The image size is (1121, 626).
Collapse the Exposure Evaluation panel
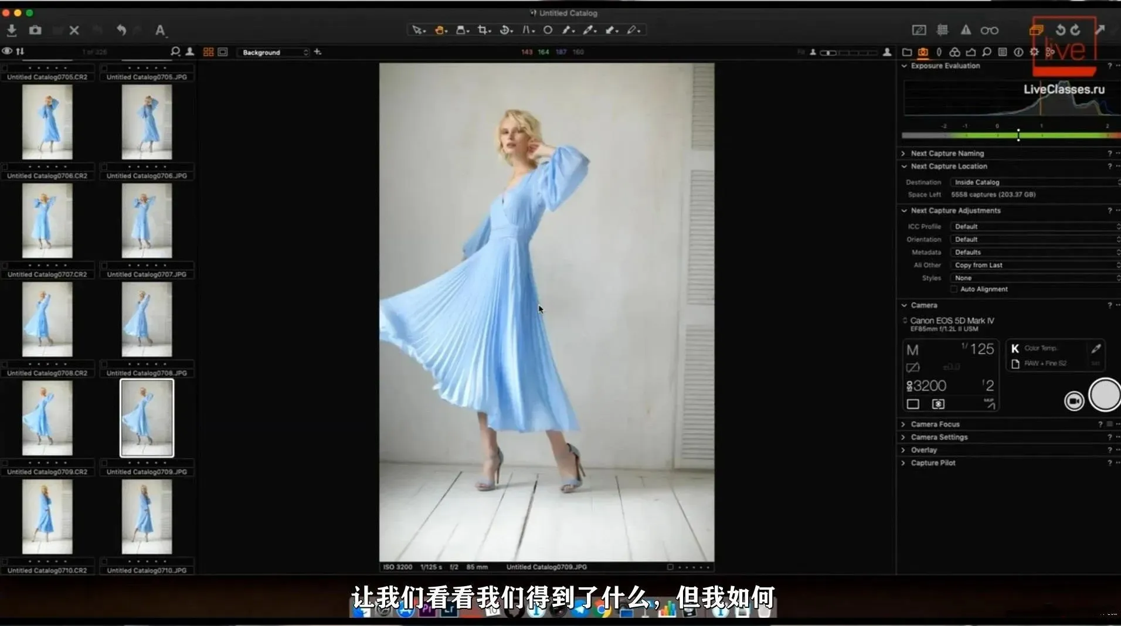pyautogui.click(x=904, y=66)
